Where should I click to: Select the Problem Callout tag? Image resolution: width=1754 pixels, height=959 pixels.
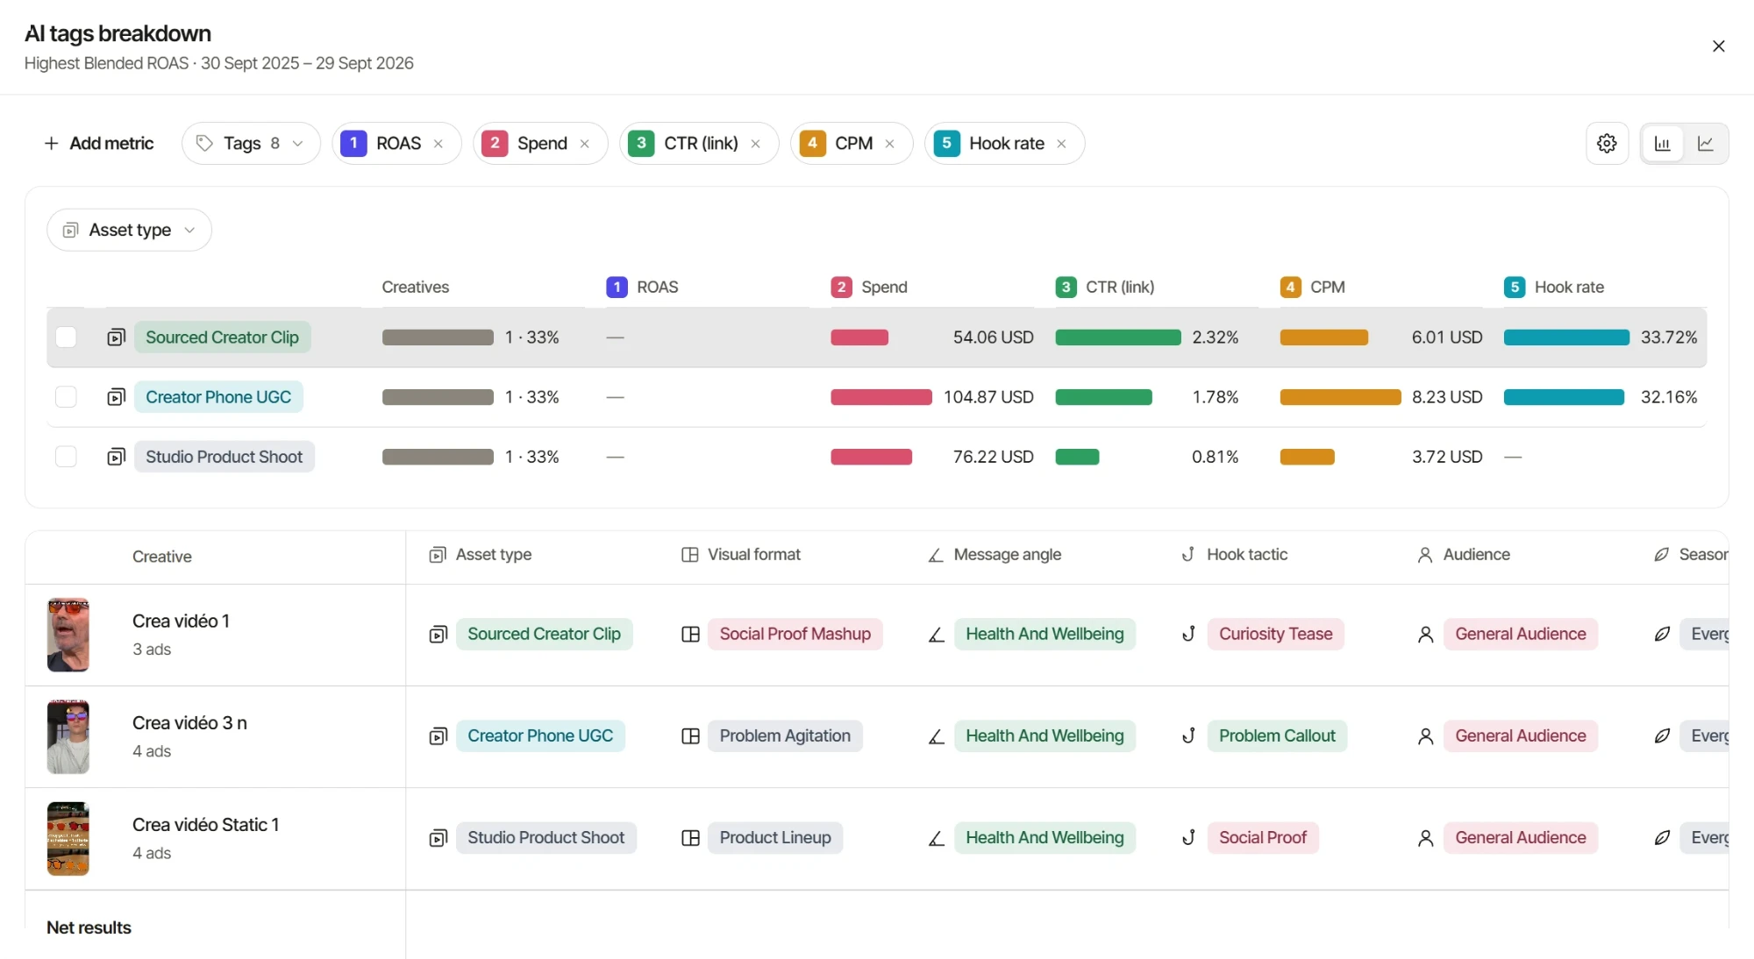1277,735
